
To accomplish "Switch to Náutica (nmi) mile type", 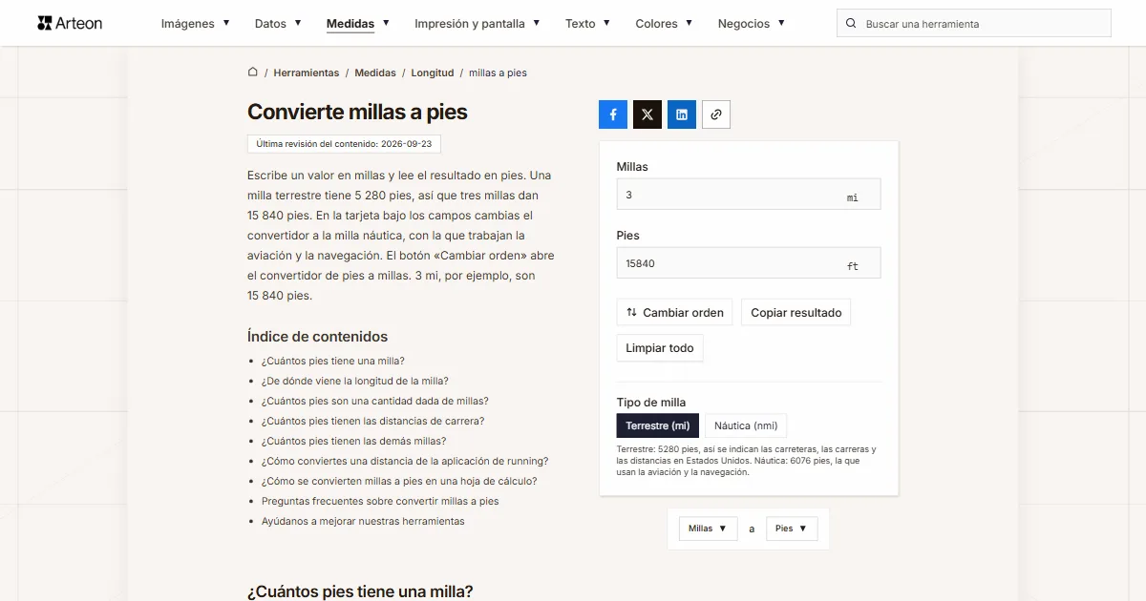I will pyautogui.click(x=746, y=425).
